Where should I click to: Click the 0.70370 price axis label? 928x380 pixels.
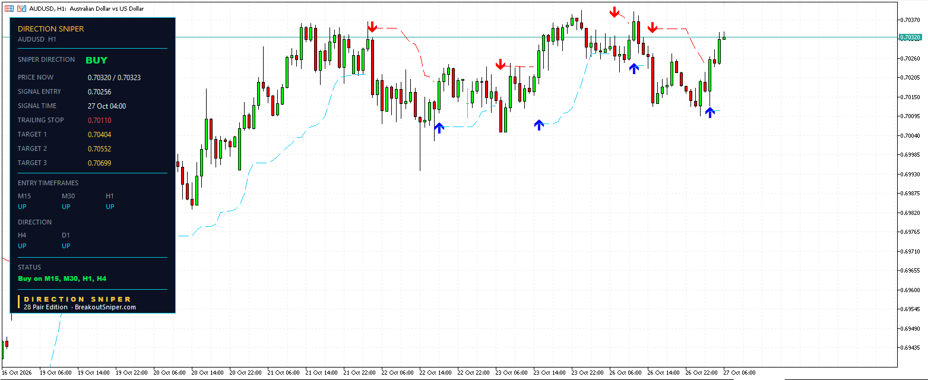[910, 20]
